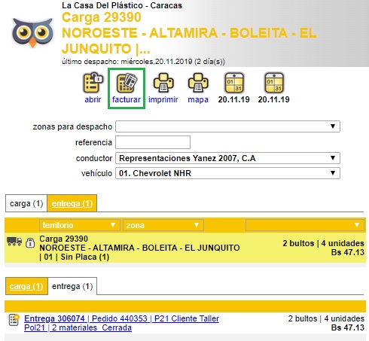Click the facturar invoice icon

127,83
